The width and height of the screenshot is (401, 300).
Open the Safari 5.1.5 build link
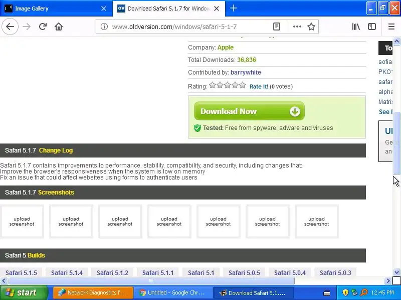click(21, 272)
